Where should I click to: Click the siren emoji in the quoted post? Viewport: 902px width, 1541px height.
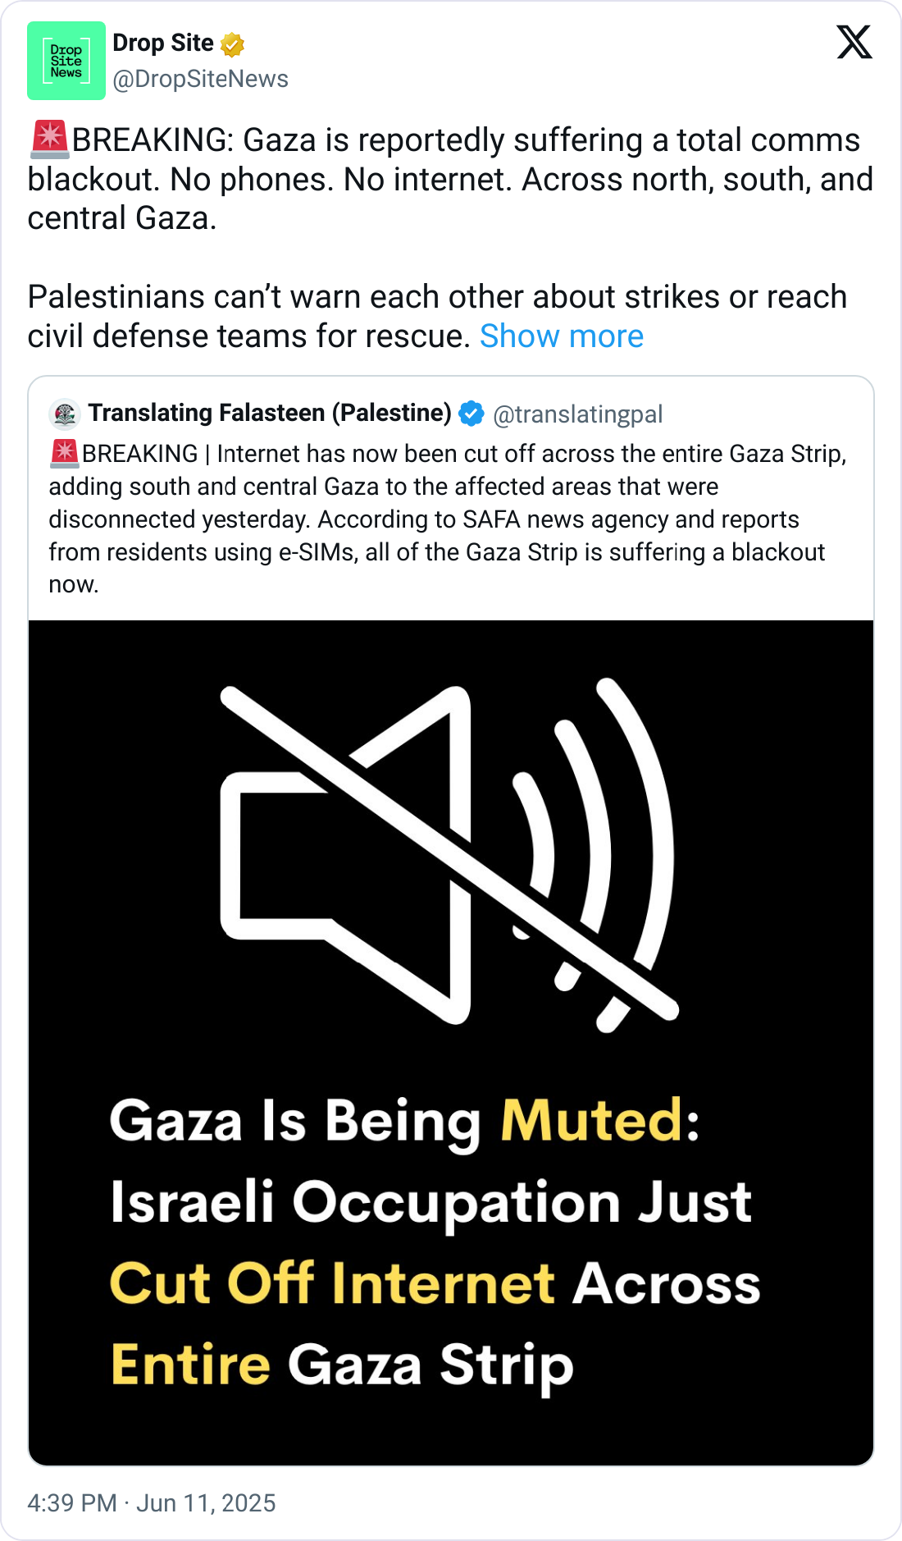coord(65,453)
